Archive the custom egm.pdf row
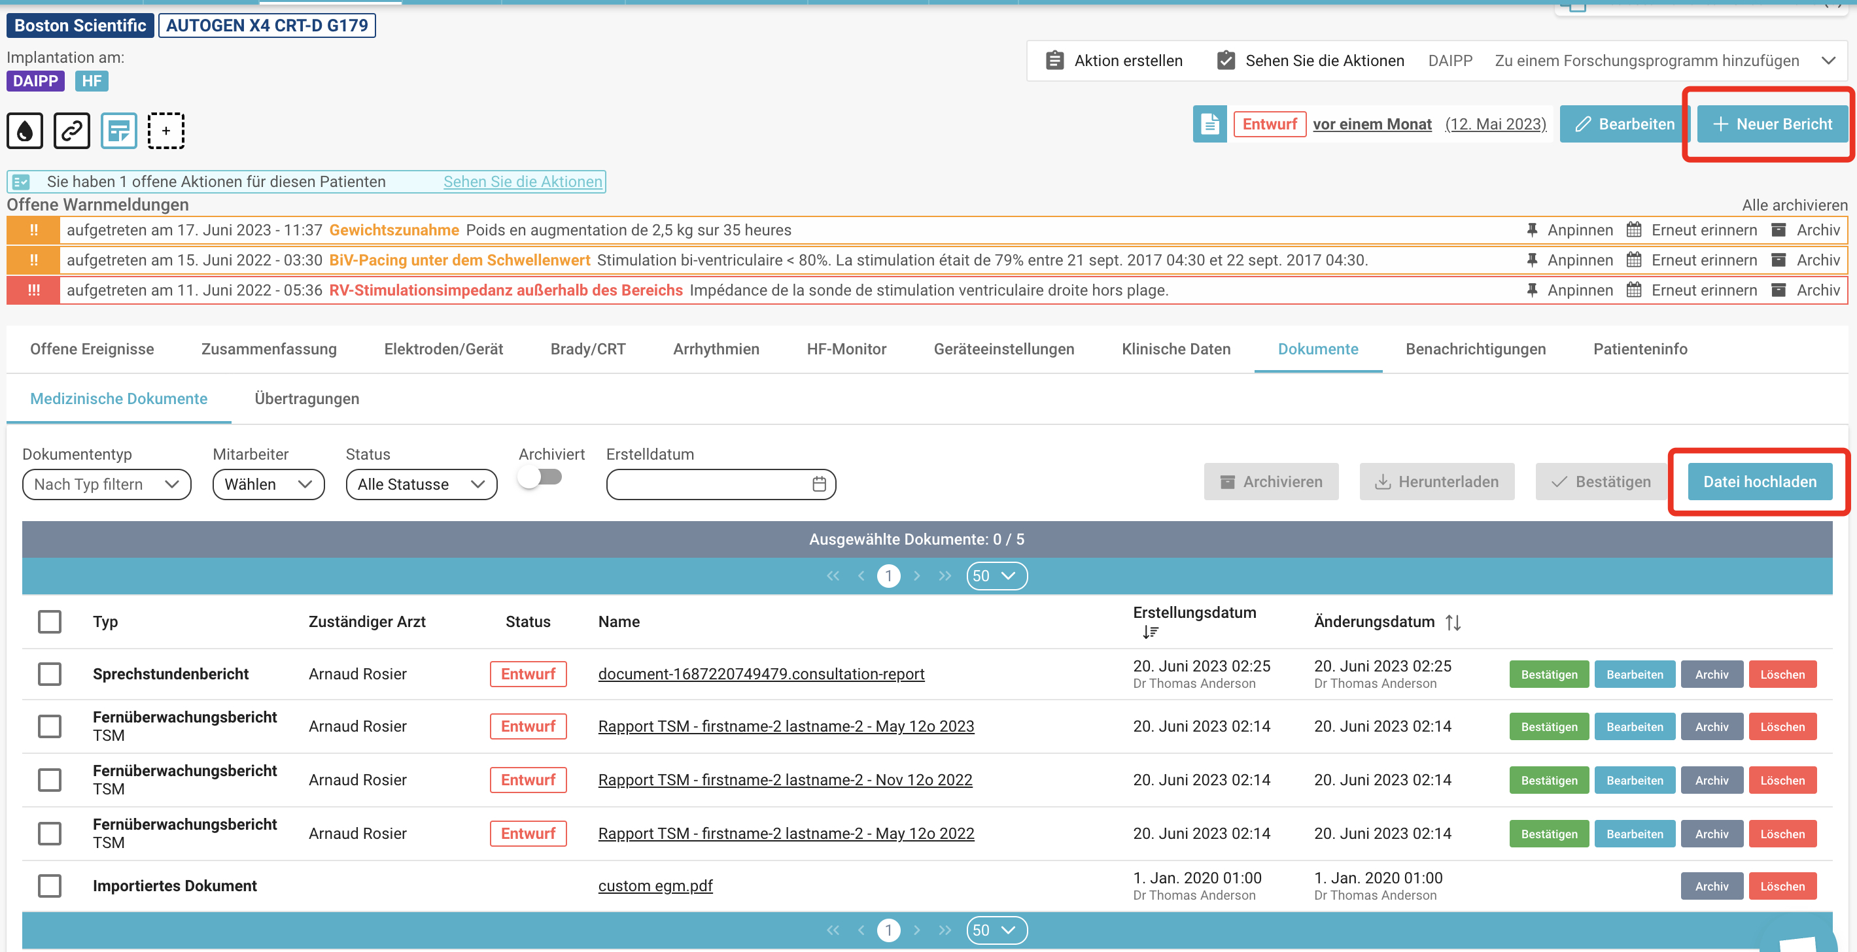Screen dimensions: 1857x952 coord(1711,887)
